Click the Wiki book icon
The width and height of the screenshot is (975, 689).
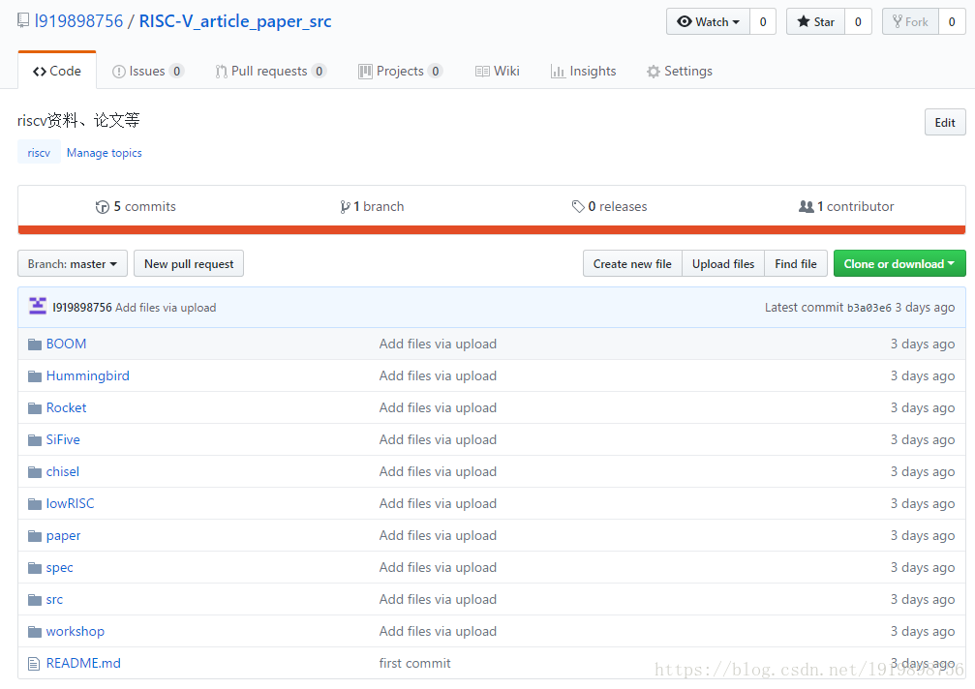click(482, 72)
